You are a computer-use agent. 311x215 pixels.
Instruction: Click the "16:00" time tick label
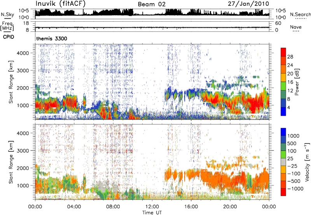coord(191,207)
